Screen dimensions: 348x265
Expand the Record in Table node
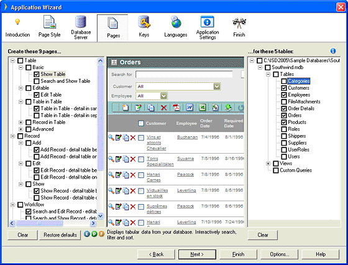[x=21, y=122]
